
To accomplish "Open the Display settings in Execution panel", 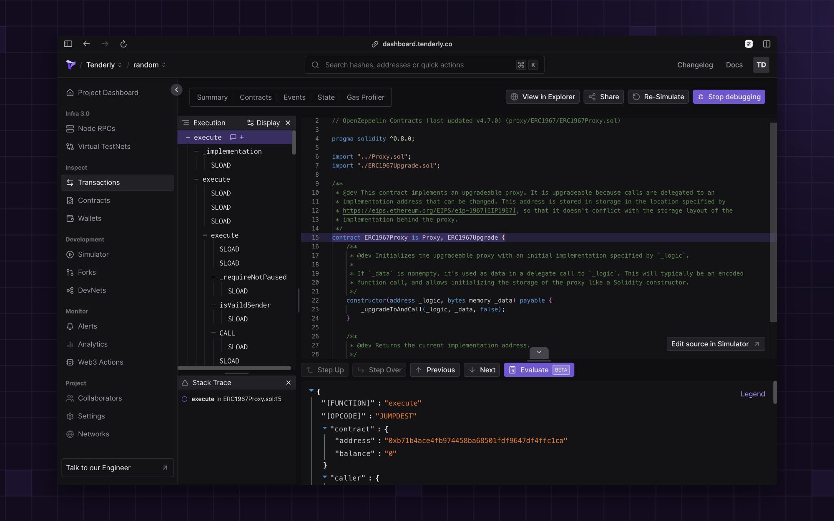I will (x=264, y=123).
